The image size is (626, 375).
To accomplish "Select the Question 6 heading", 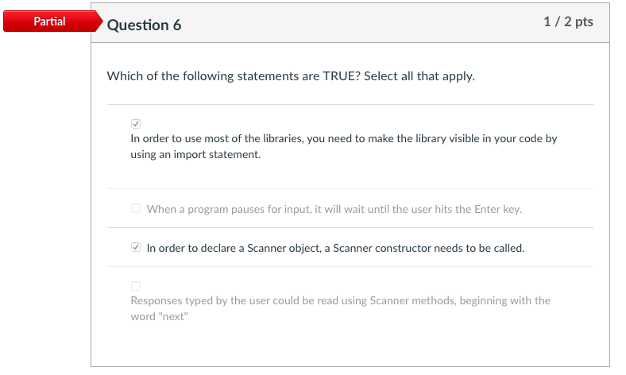I will 144,25.
